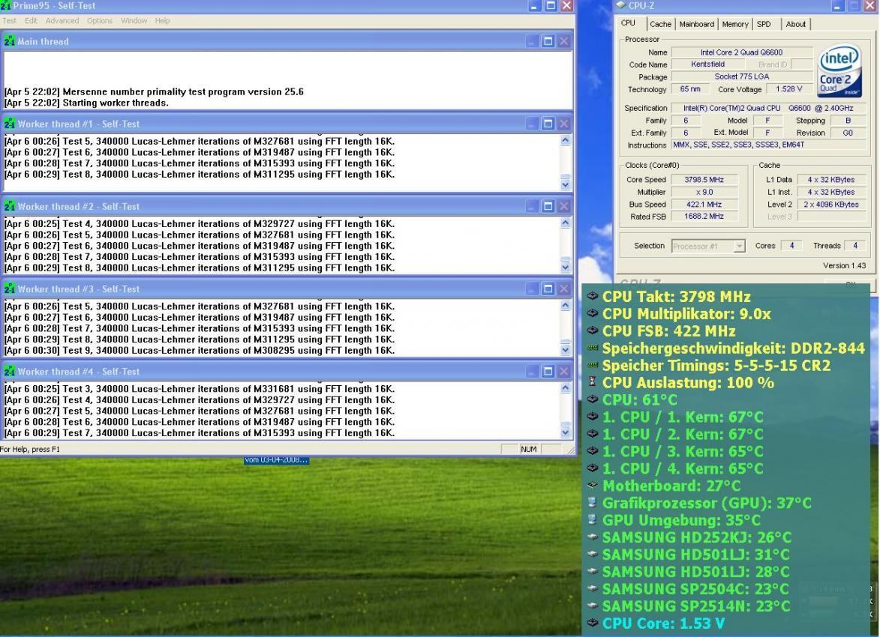Click the CPU-Z title bar icon
Screen dimensions: 880x637
[620, 5]
